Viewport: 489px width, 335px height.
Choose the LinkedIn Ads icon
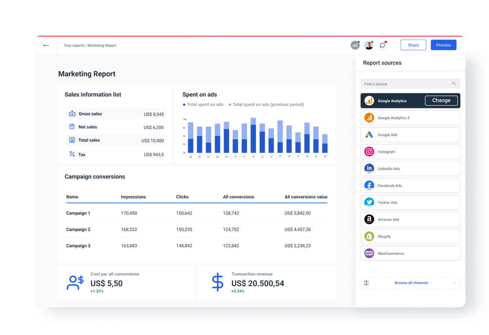coord(369,168)
